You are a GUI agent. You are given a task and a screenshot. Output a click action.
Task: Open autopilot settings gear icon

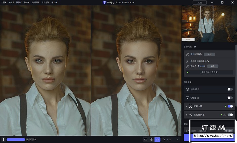(195, 47)
